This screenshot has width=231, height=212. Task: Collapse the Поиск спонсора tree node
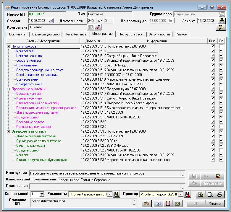(x=9, y=46)
